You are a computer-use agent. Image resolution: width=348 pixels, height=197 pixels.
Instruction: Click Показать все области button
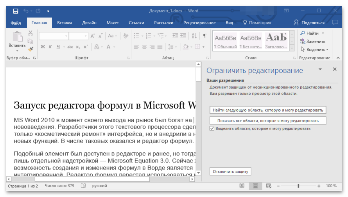(x=268, y=121)
